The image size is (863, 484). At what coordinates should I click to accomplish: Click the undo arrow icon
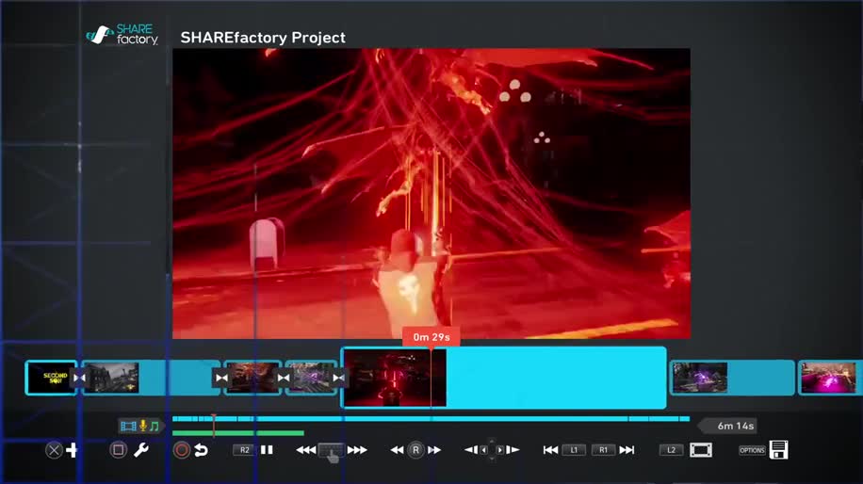(202, 450)
